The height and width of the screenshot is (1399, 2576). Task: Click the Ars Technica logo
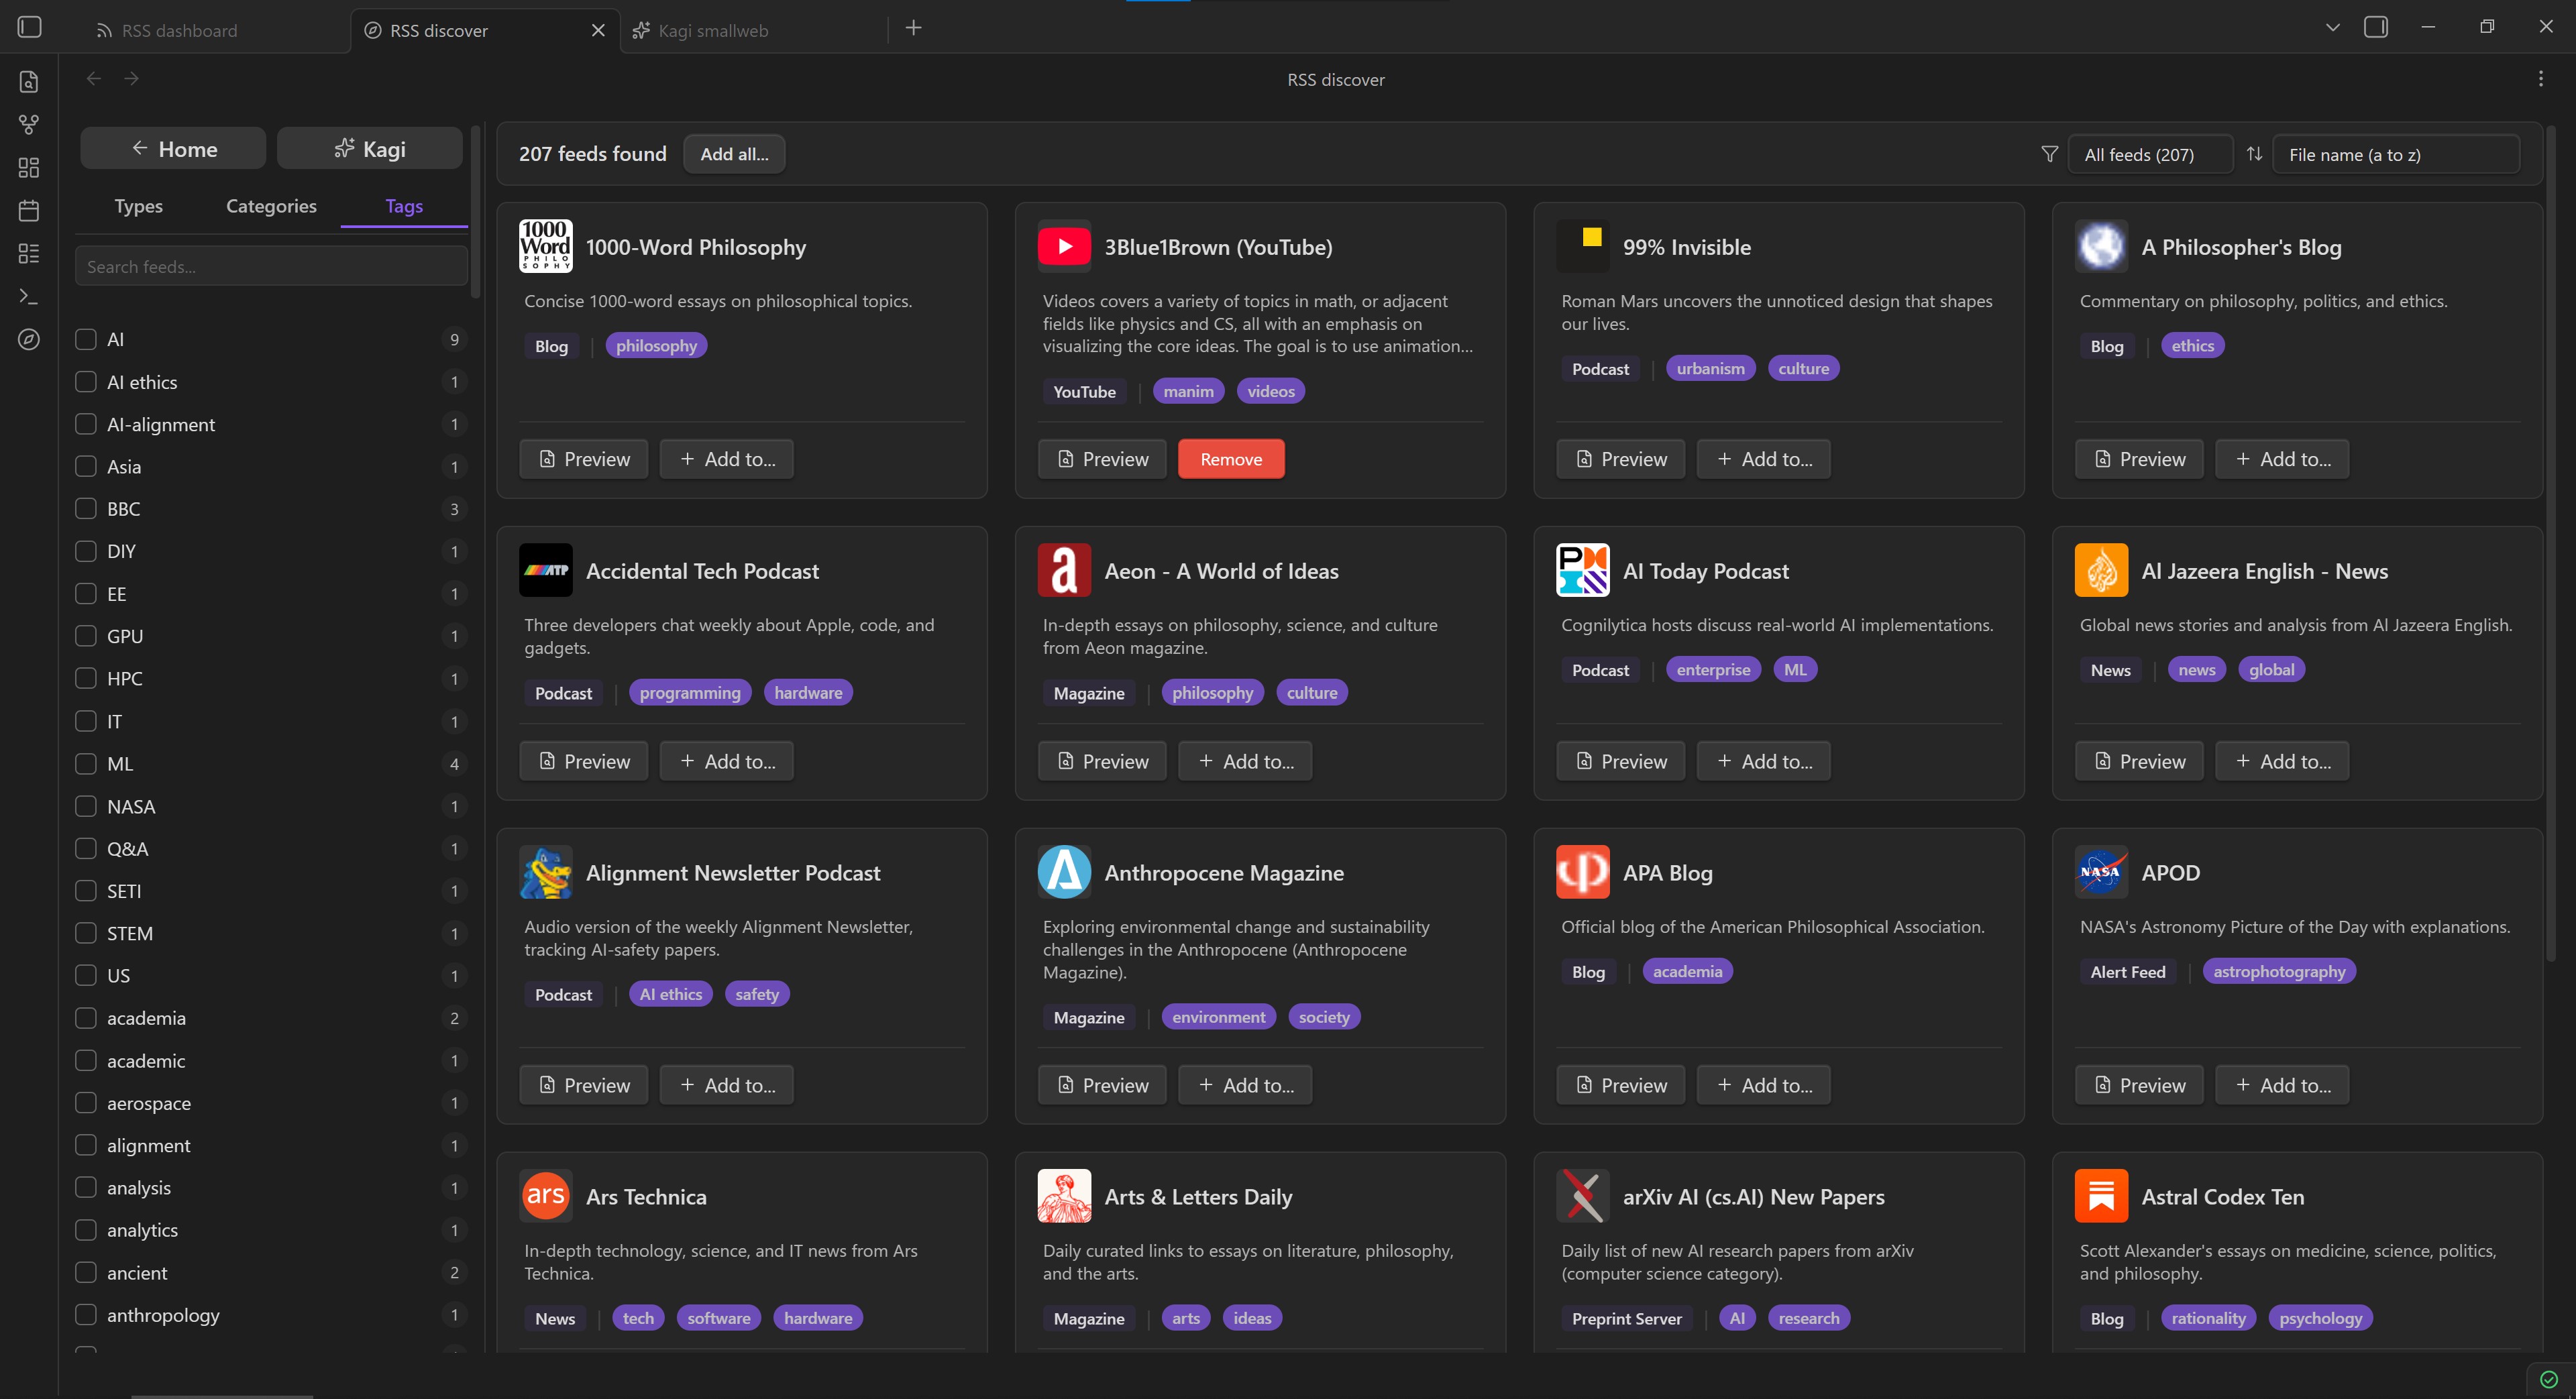pos(545,1196)
